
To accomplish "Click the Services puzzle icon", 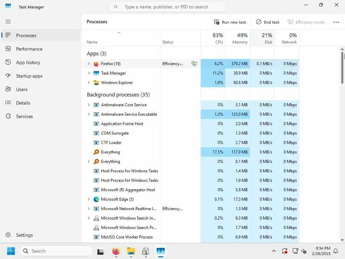I will [x=8, y=116].
